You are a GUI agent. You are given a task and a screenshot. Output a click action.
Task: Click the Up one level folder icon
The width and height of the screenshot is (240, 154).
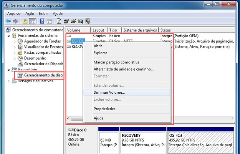point(25,21)
